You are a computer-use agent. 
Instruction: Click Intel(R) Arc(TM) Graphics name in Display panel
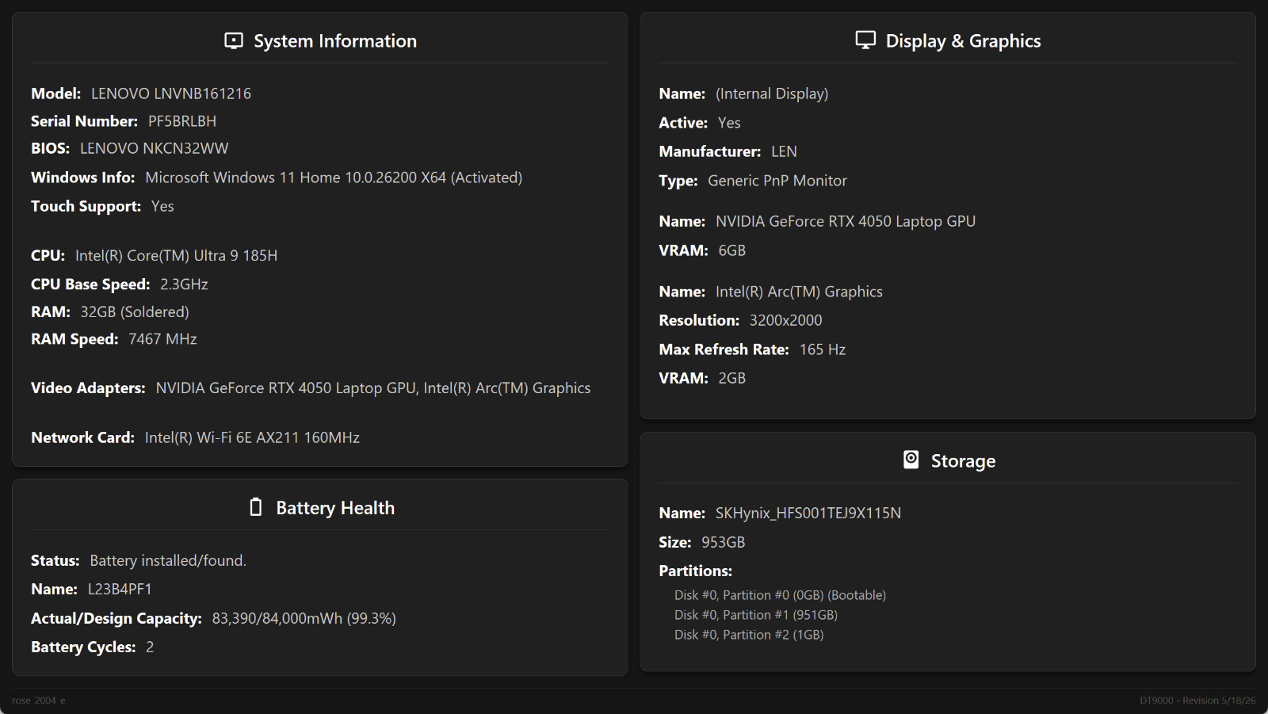coord(799,292)
